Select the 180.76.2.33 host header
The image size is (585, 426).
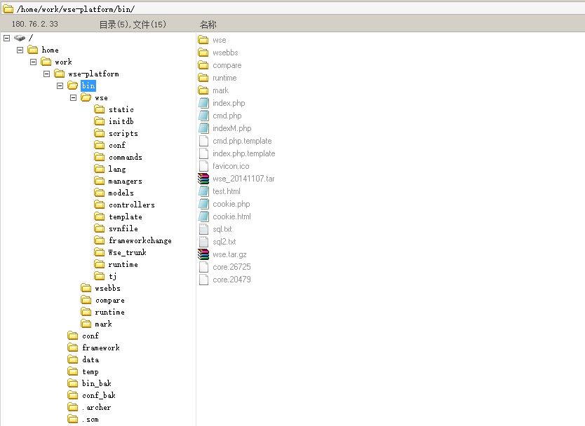pyautogui.click(x=34, y=25)
